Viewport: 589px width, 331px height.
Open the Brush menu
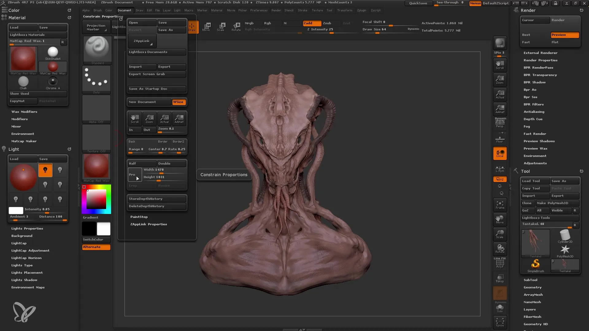(98, 10)
